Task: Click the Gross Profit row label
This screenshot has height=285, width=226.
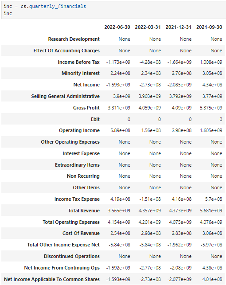Action: click(x=86, y=108)
